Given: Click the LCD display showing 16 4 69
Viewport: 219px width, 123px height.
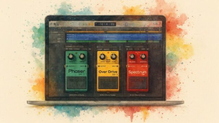Looking at the screenshot, I should tap(105, 24).
